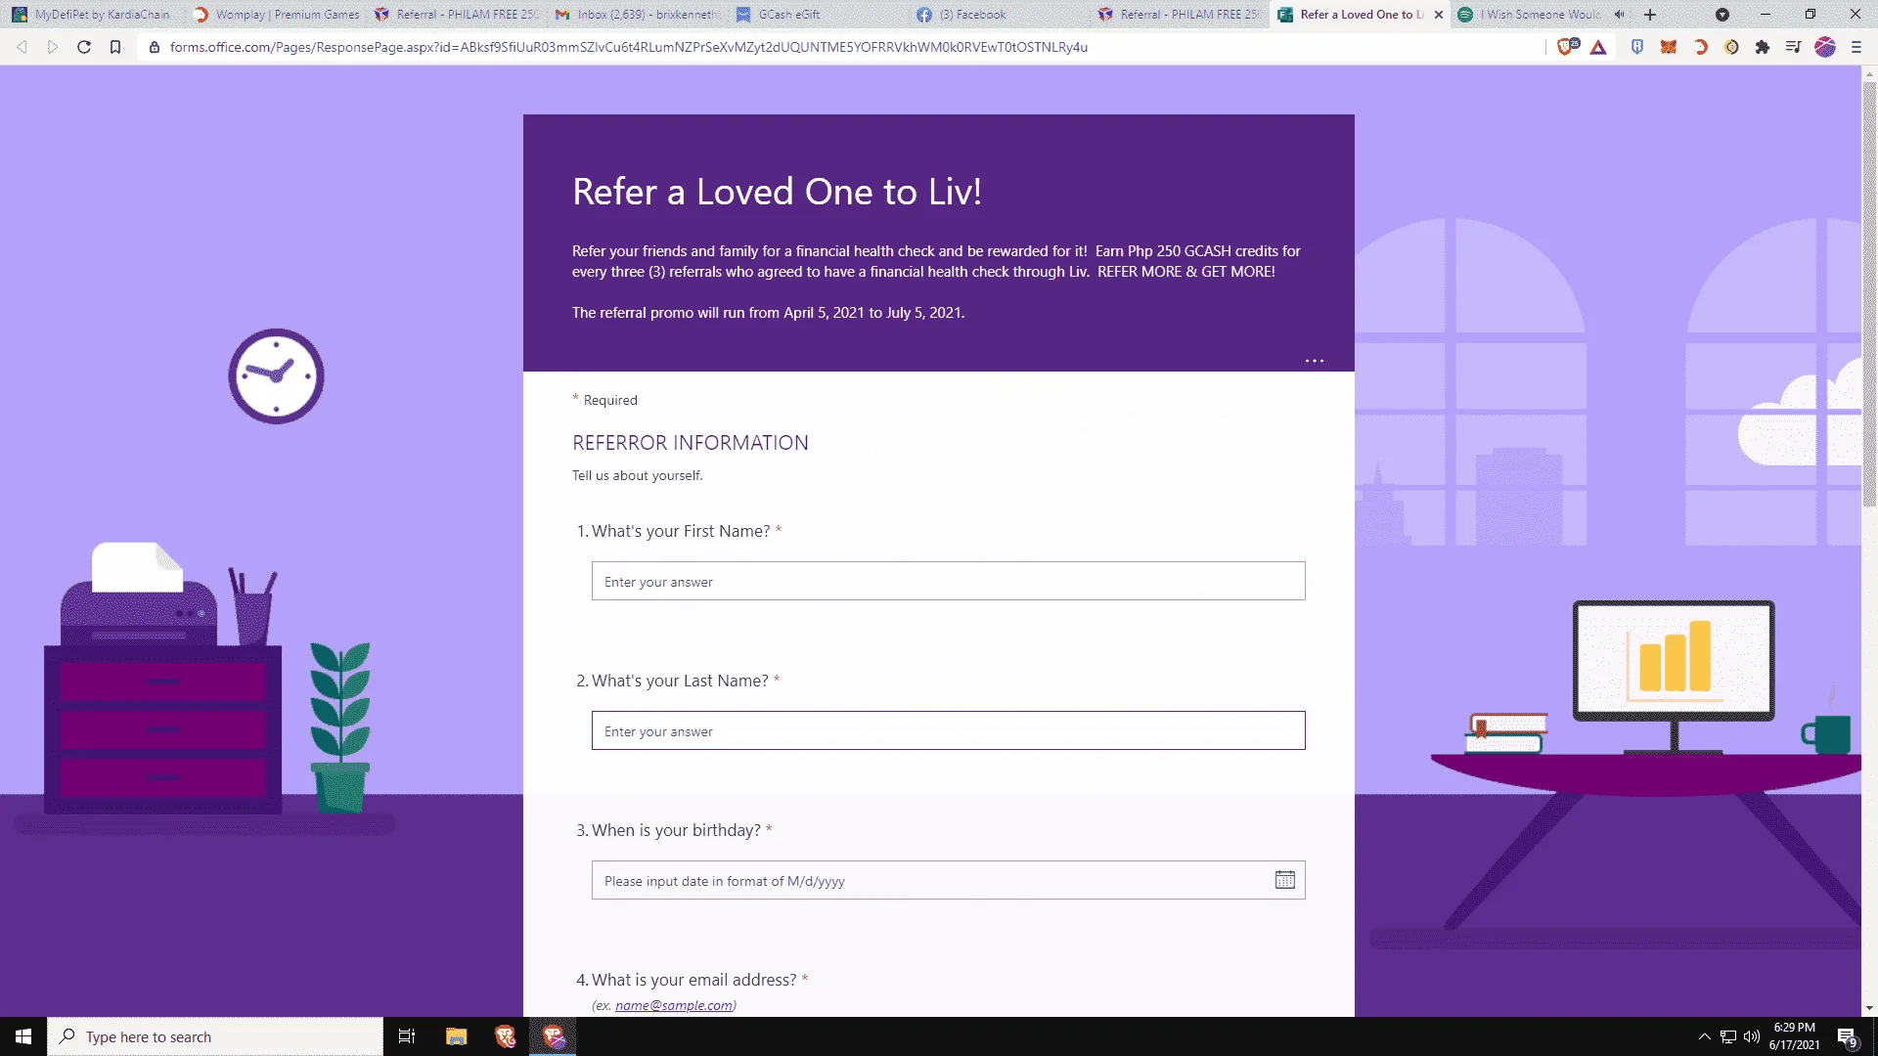Close the Refer a Loved One tab
This screenshot has width=1878, height=1056.
[1439, 15]
